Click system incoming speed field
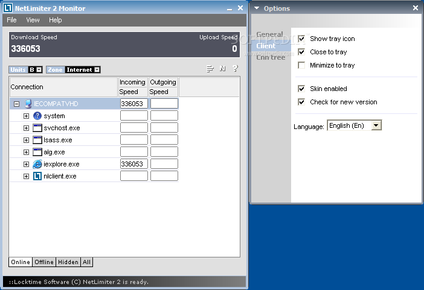The image size is (424, 290). (x=134, y=116)
